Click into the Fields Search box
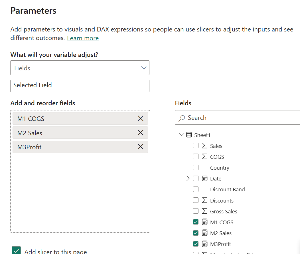 point(238,117)
